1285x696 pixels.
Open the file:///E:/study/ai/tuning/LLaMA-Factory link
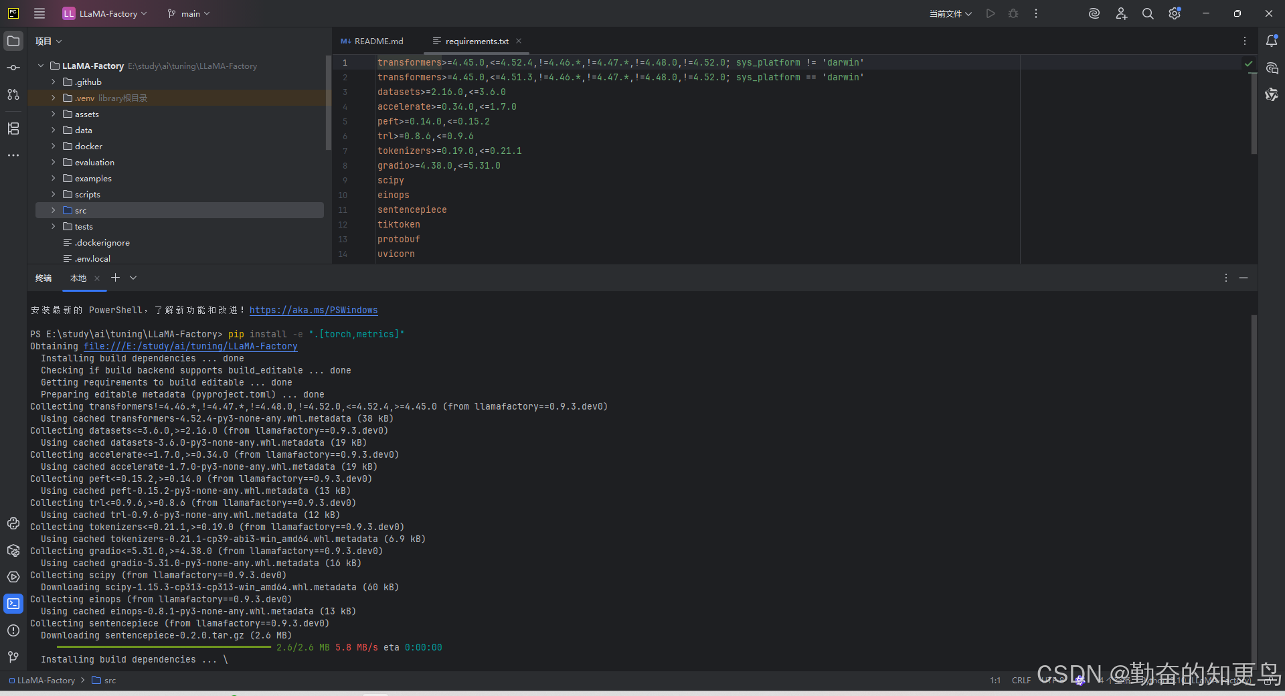tap(191, 346)
